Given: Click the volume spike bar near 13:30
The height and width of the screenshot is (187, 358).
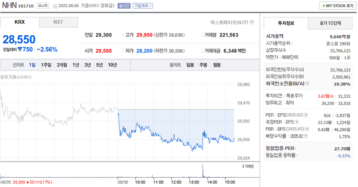Looking at the screenshot, I should click(203, 170).
